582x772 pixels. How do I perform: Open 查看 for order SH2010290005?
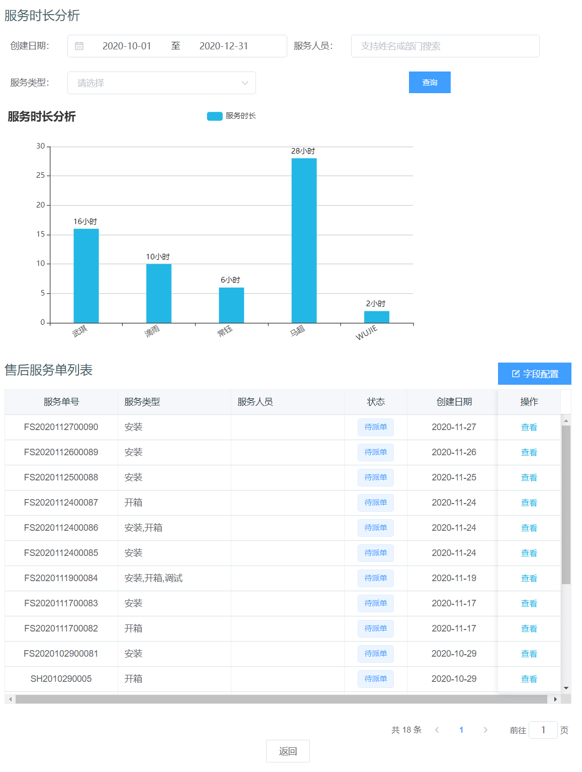tap(529, 679)
